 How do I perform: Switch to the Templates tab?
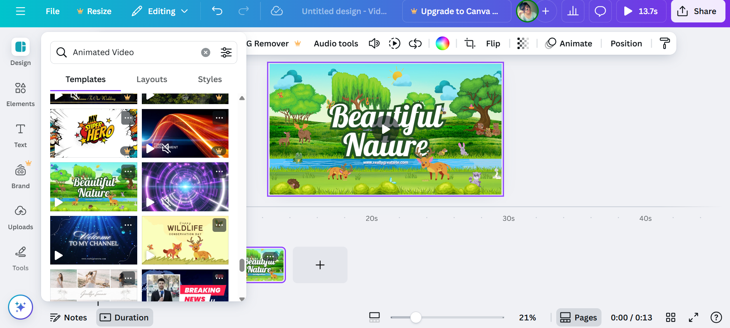point(86,79)
